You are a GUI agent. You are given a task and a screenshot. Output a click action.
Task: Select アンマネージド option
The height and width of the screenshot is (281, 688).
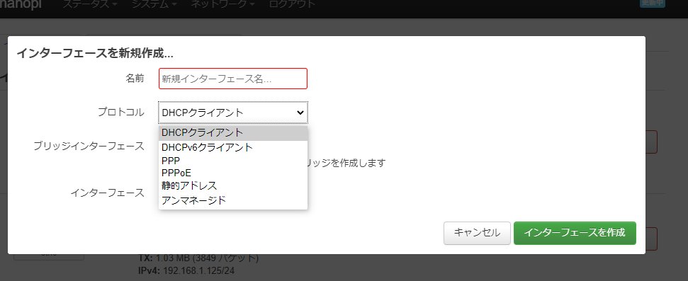pos(233,200)
